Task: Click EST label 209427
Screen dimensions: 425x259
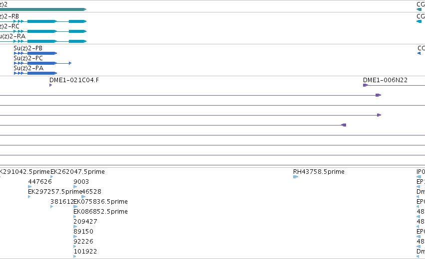Action: (x=85, y=222)
